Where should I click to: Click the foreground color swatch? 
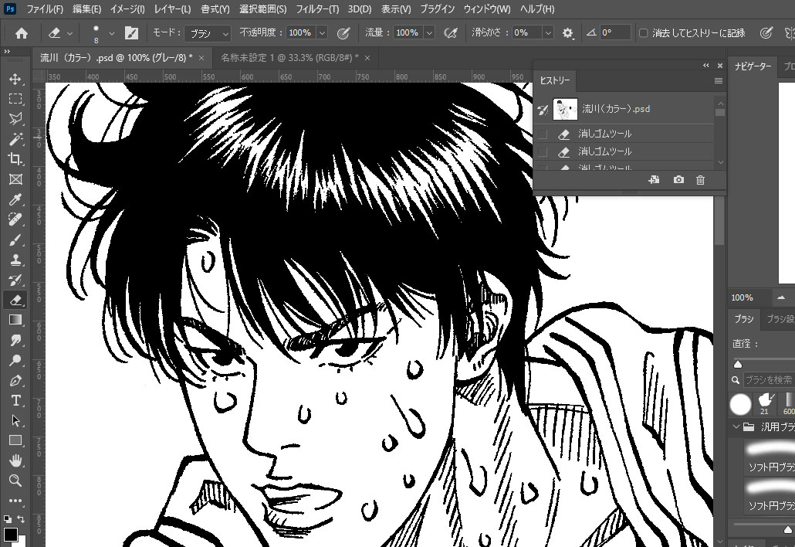(x=10, y=534)
